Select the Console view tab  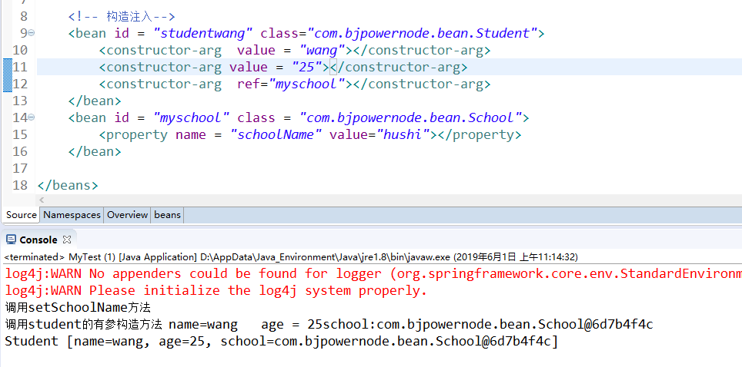click(x=38, y=240)
